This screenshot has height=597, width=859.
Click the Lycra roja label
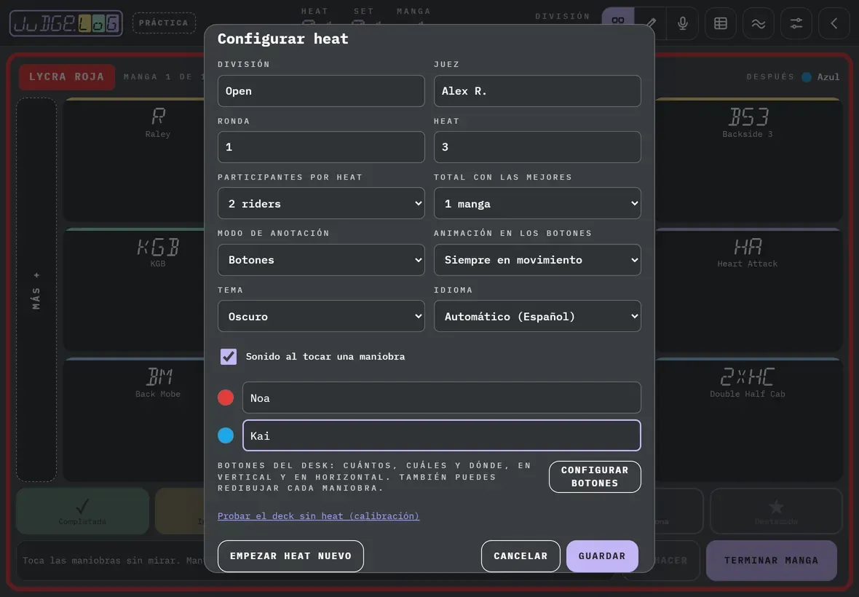tap(67, 76)
